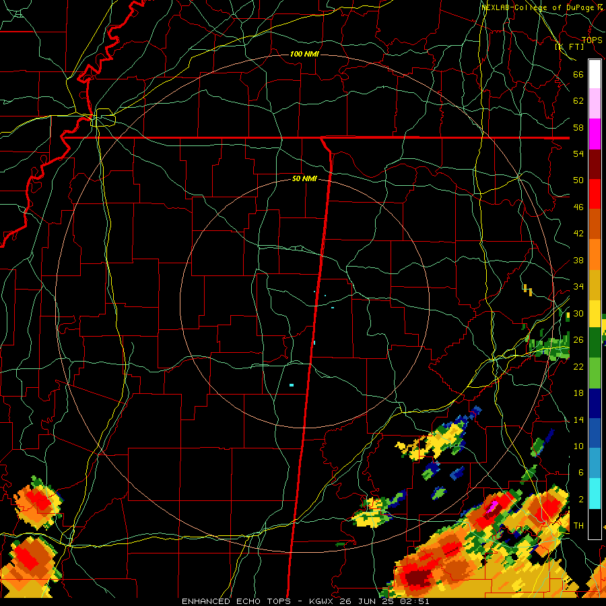Select the "NEXLAB-College of DuPage" credit text
This screenshot has width=606, height=606.
(539, 7)
